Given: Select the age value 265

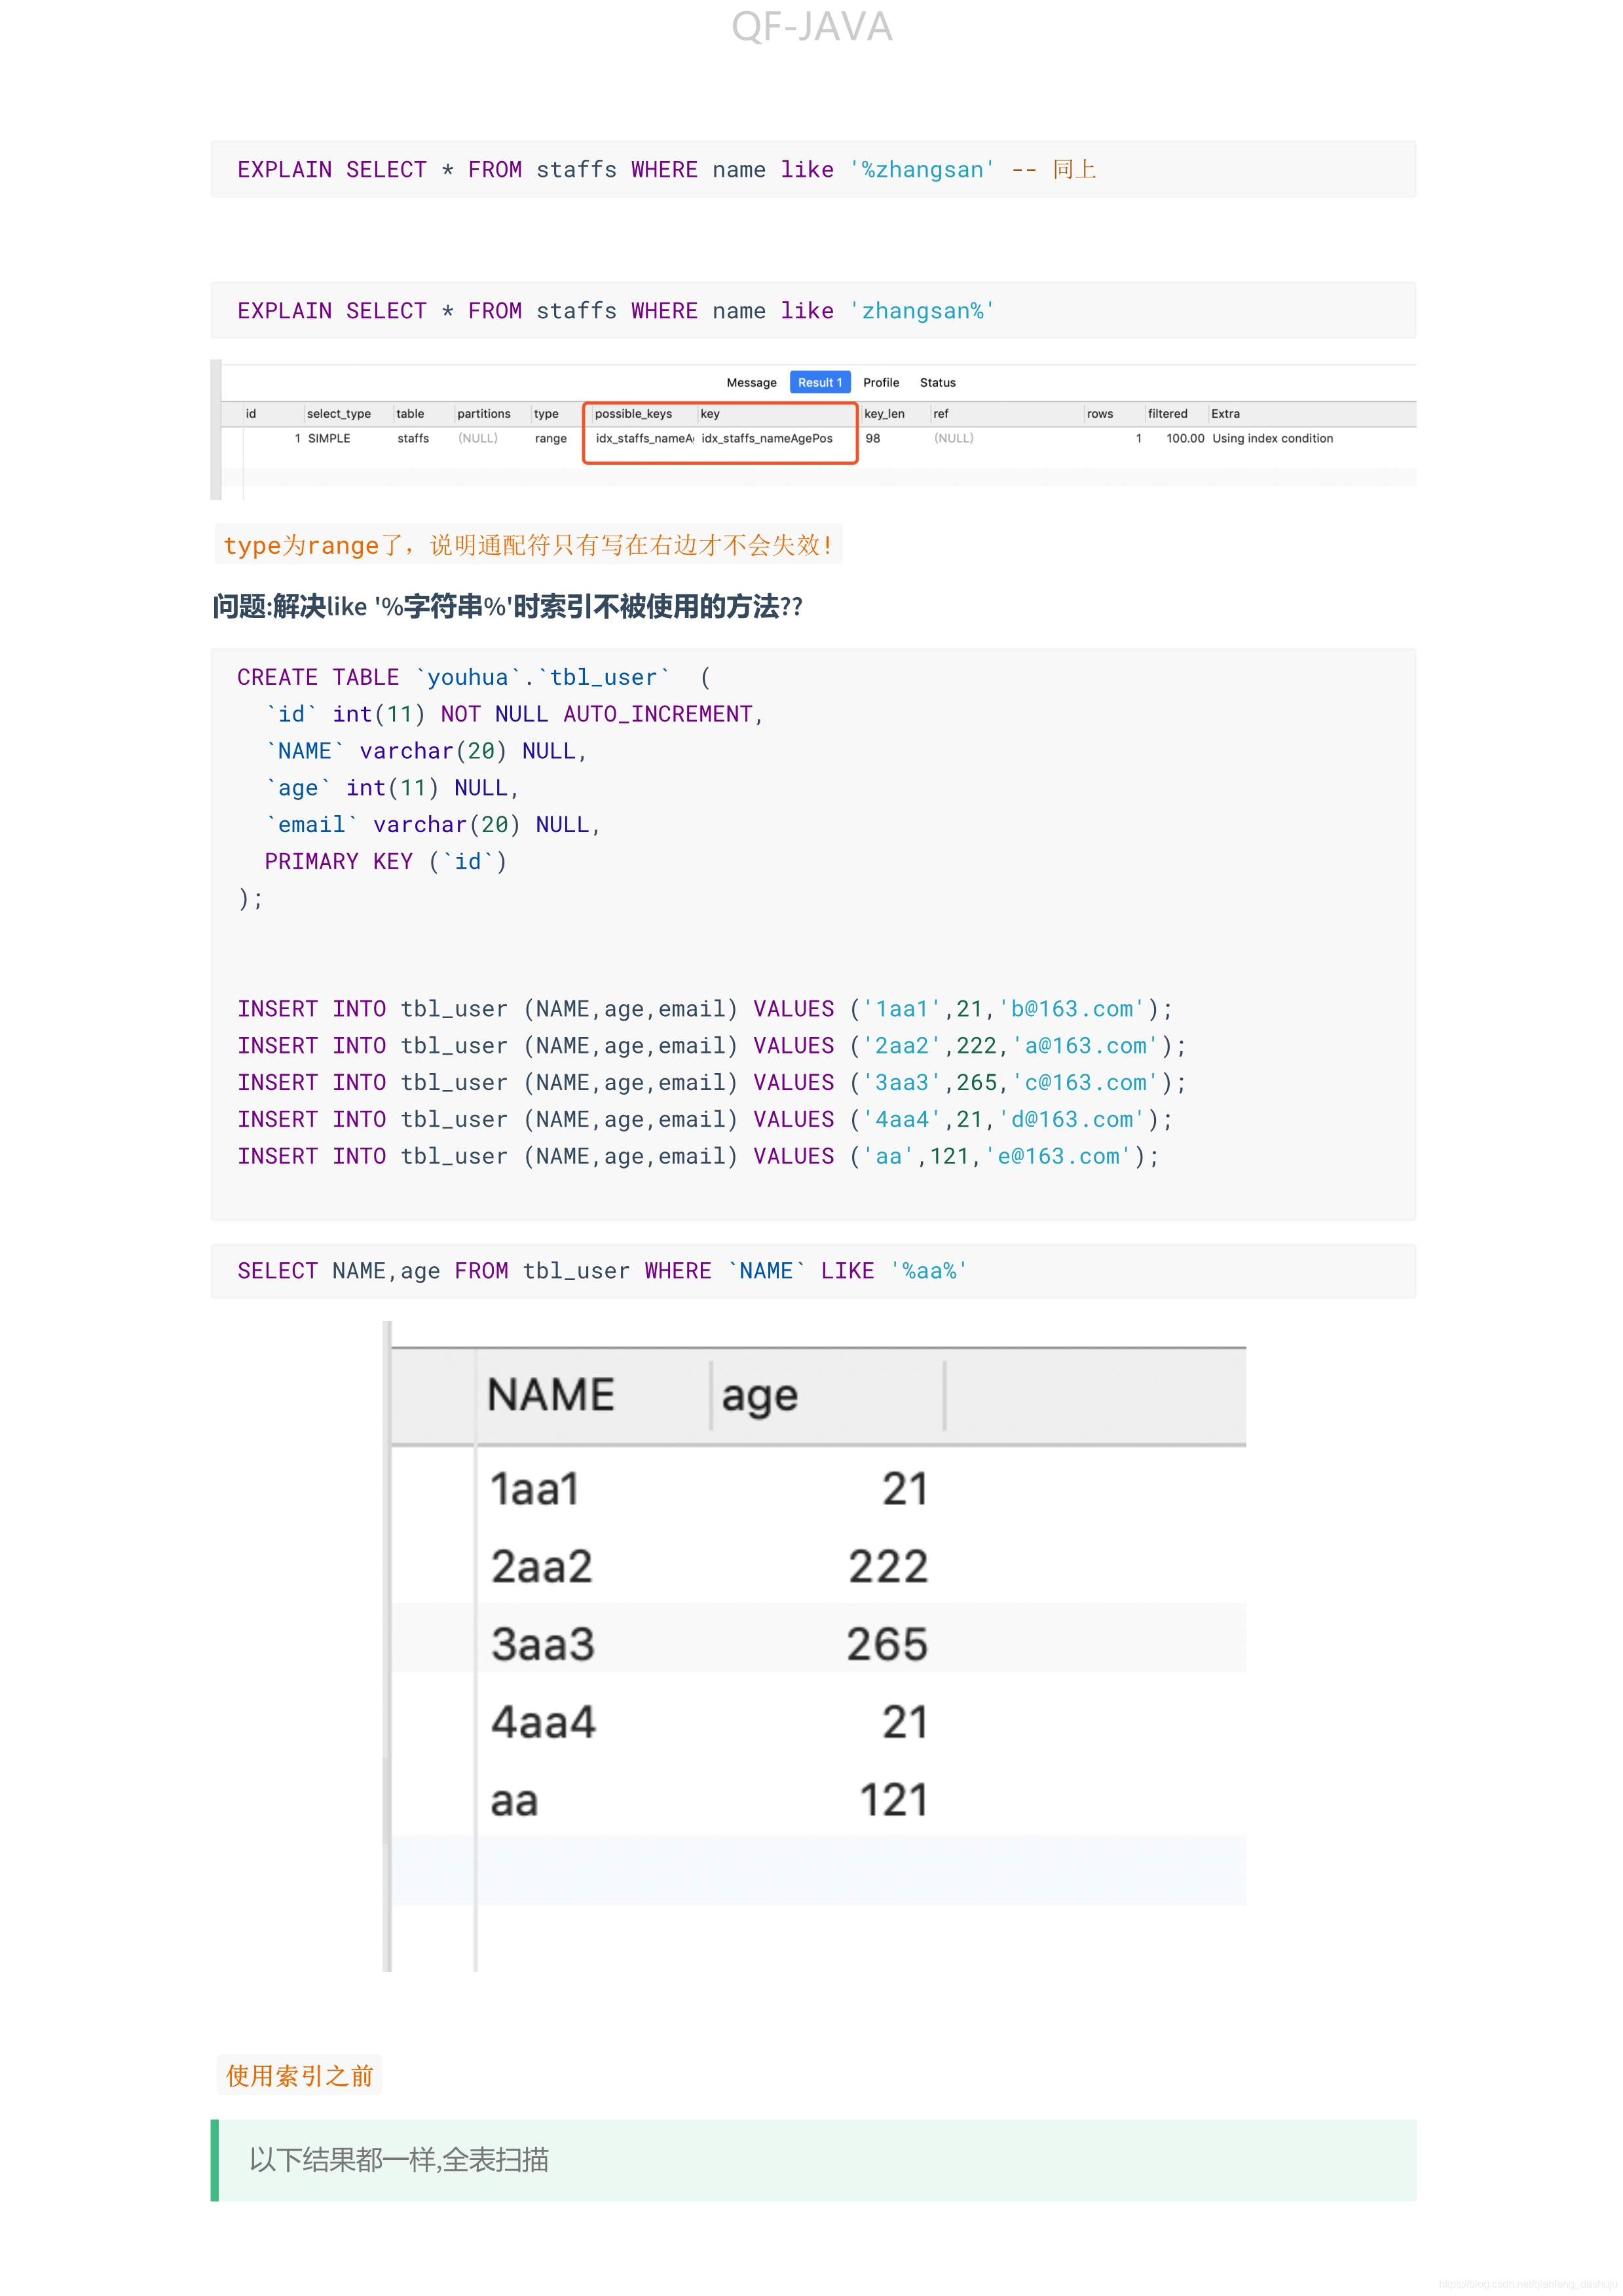Looking at the screenshot, I should (887, 1644).
